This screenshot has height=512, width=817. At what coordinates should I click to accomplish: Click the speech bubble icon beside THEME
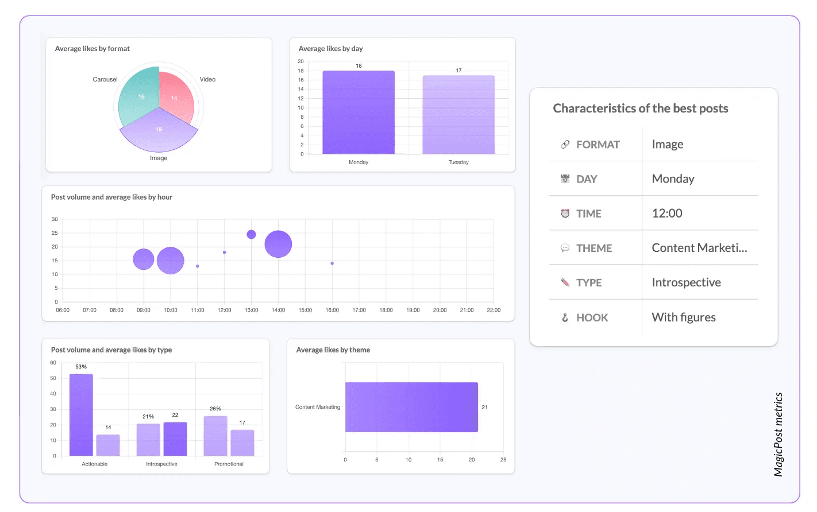pos(565,248)
